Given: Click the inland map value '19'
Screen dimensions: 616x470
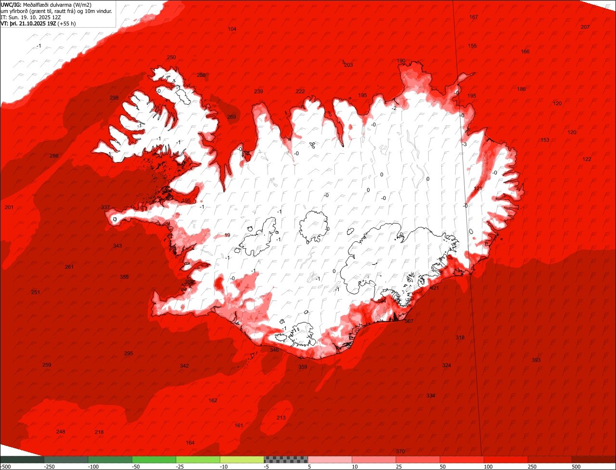Looking at the screenshot, I should [x=228, y=235].
